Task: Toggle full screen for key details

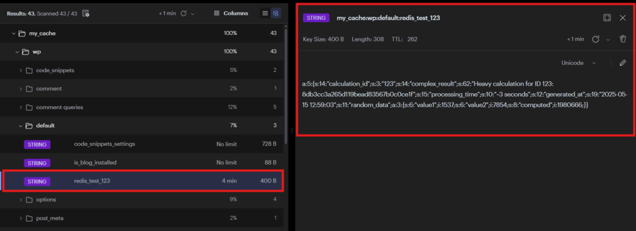Action: 607,17
